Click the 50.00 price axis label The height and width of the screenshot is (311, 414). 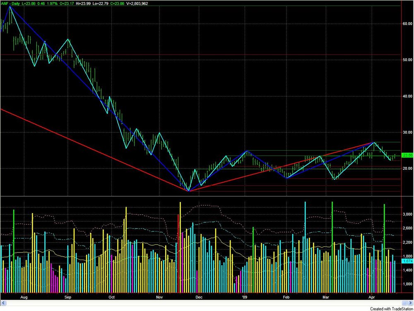tap(407, 60)
